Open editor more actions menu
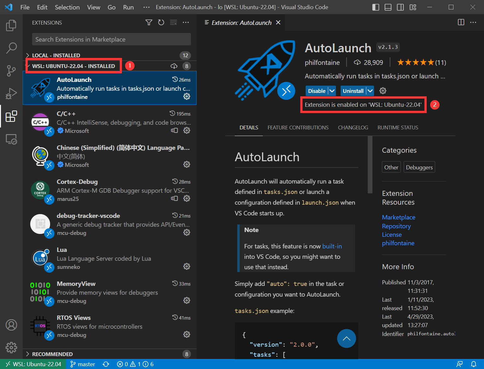This screenshot has height=369, width=484. [x=473, y=22]
